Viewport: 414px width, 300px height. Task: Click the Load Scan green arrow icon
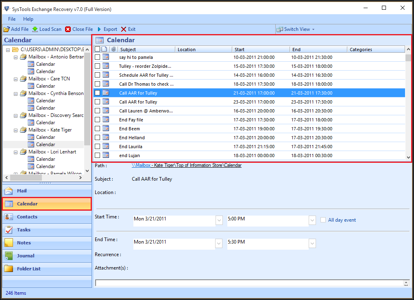[35, 29]
